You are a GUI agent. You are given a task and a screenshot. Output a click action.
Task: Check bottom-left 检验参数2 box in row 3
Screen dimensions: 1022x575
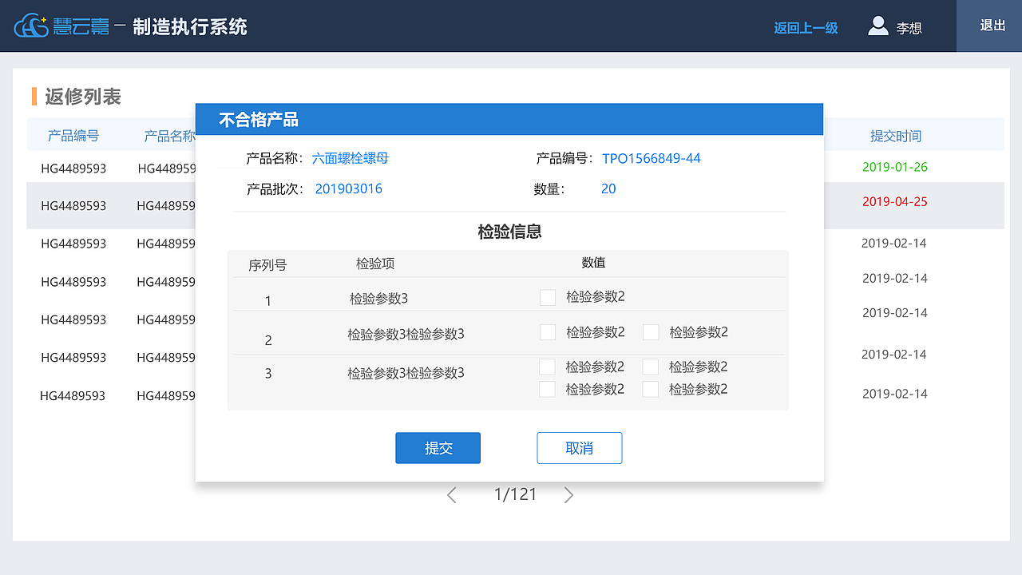click(547, 389)
